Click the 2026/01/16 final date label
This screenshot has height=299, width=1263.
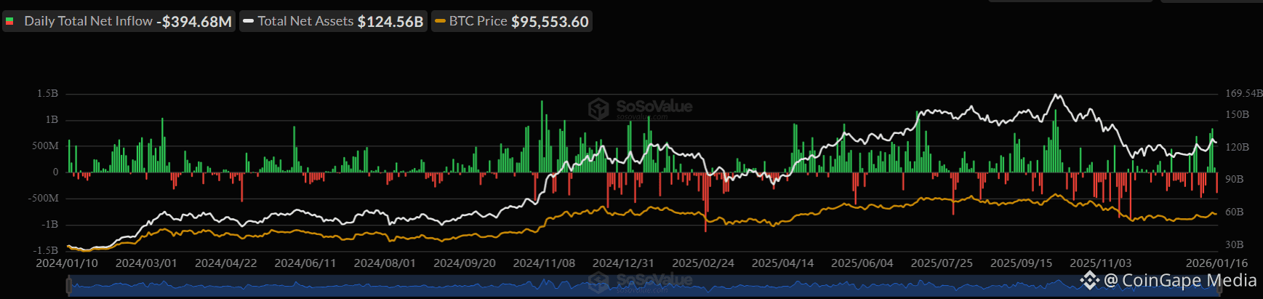(x=1216, y=263)
